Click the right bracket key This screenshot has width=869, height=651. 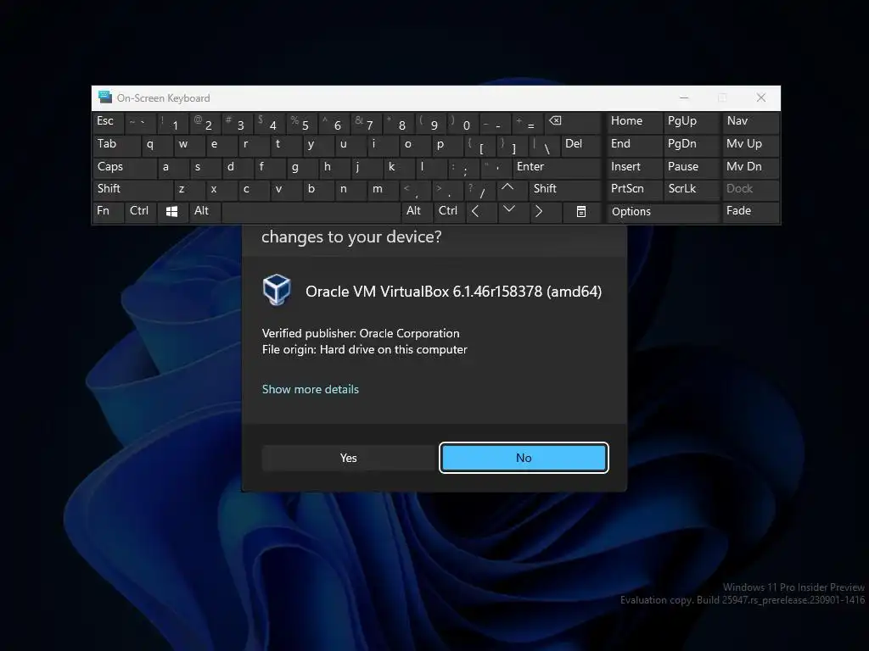[510, 144]
